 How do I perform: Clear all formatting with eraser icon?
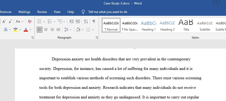coord(30,21)
